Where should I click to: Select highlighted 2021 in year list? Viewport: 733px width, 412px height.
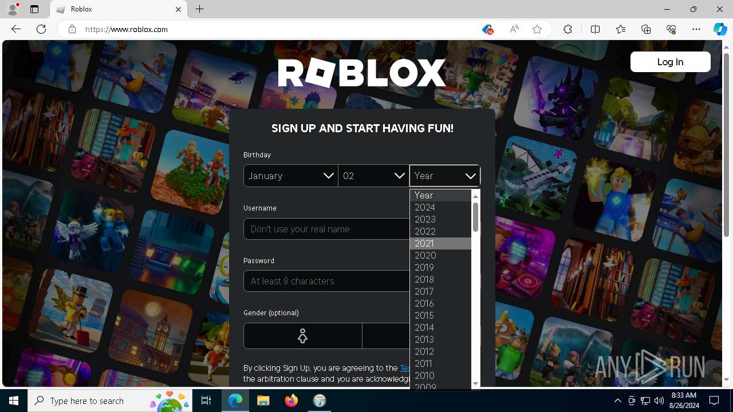440,243
